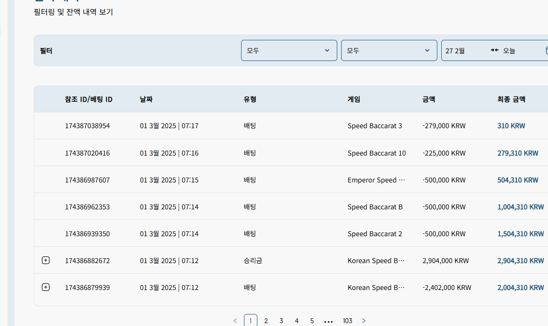This screenshot has height=326, width=548.
Task: Open final balance 2,904,310 KRW link
Action: tap(521, 260)
